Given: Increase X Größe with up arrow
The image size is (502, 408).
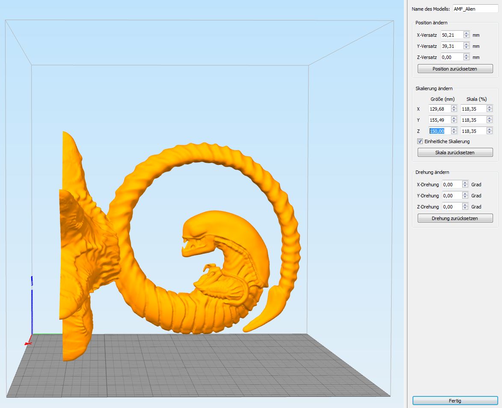Looking at the screenshot, I should 454,107.
